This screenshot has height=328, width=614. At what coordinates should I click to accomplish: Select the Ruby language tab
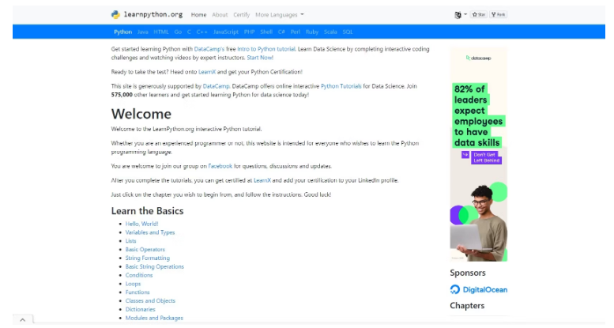pyautogui.click(x=312, y=32)
